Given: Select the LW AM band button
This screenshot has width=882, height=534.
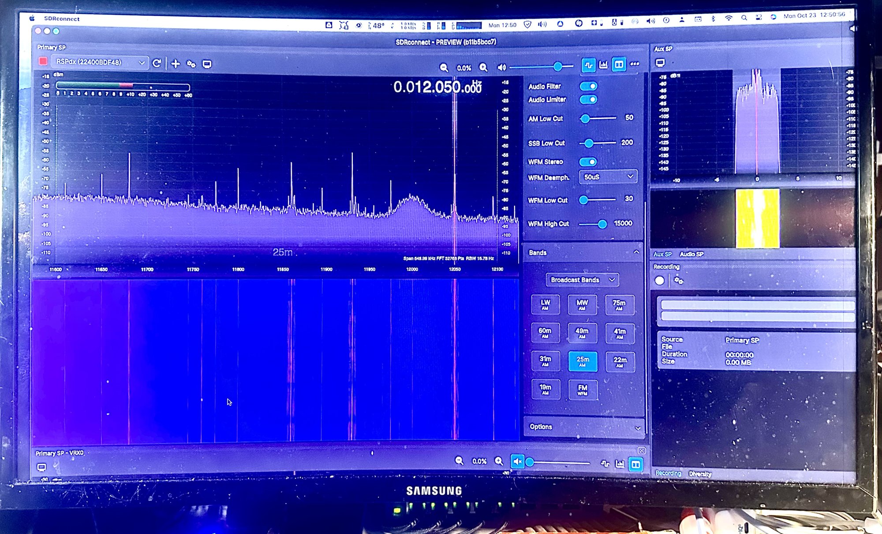Looking at the screenshot, I should [x=546, y=305].
